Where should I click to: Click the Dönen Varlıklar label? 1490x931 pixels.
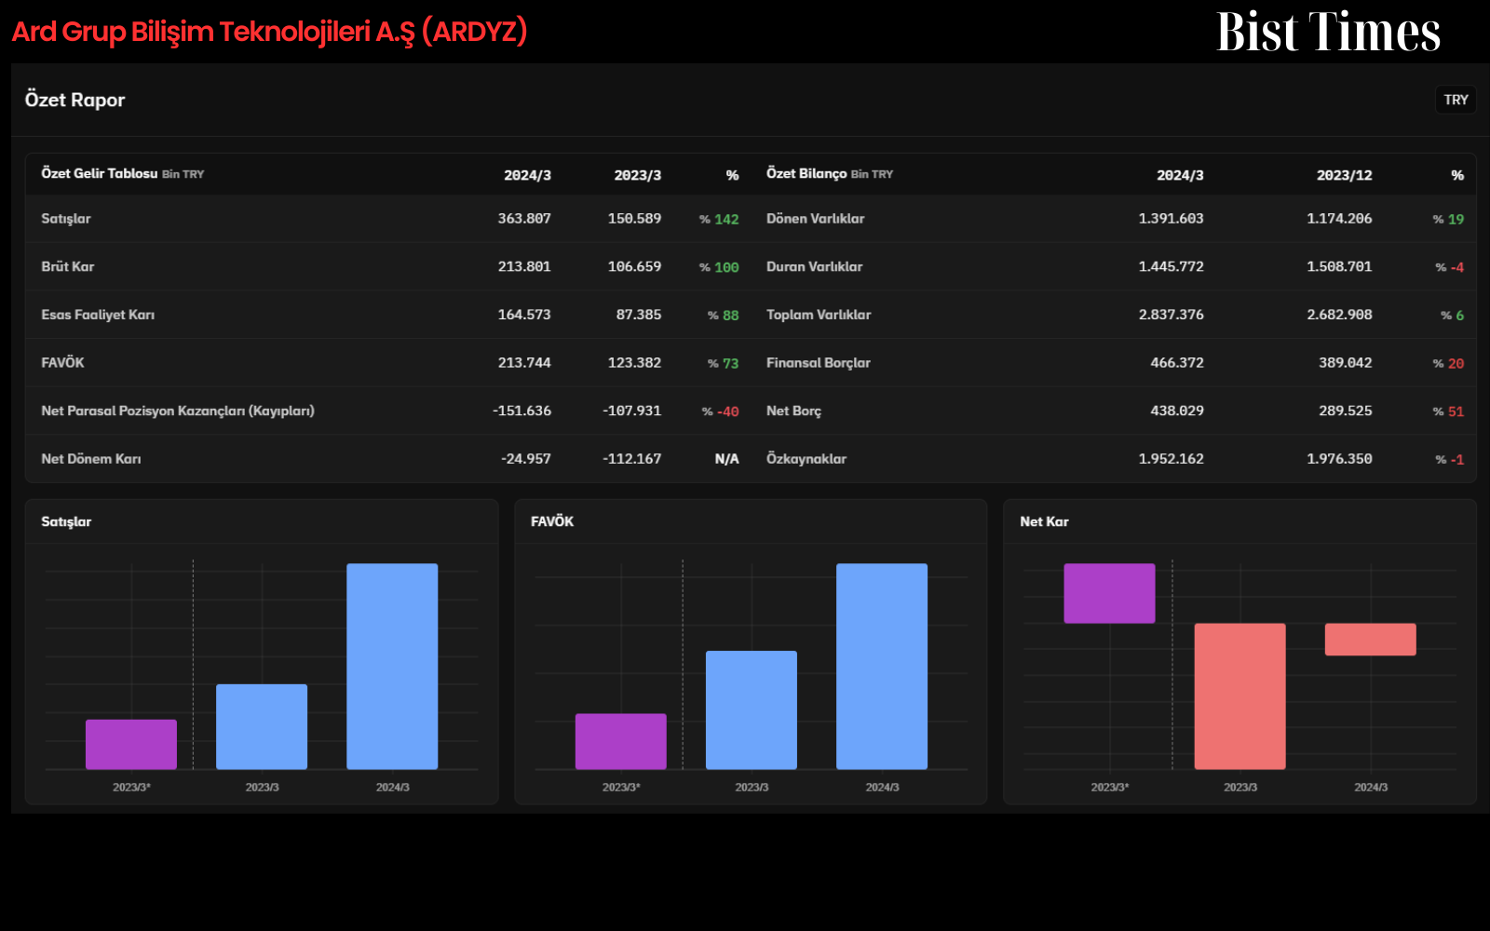[815, 219]
